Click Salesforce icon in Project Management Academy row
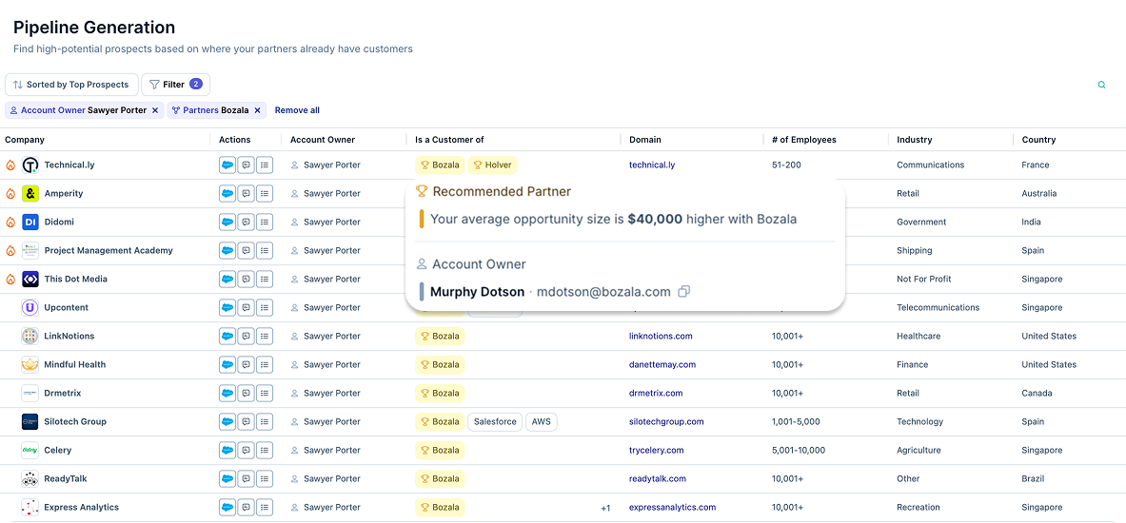 (x=227, y=250)
